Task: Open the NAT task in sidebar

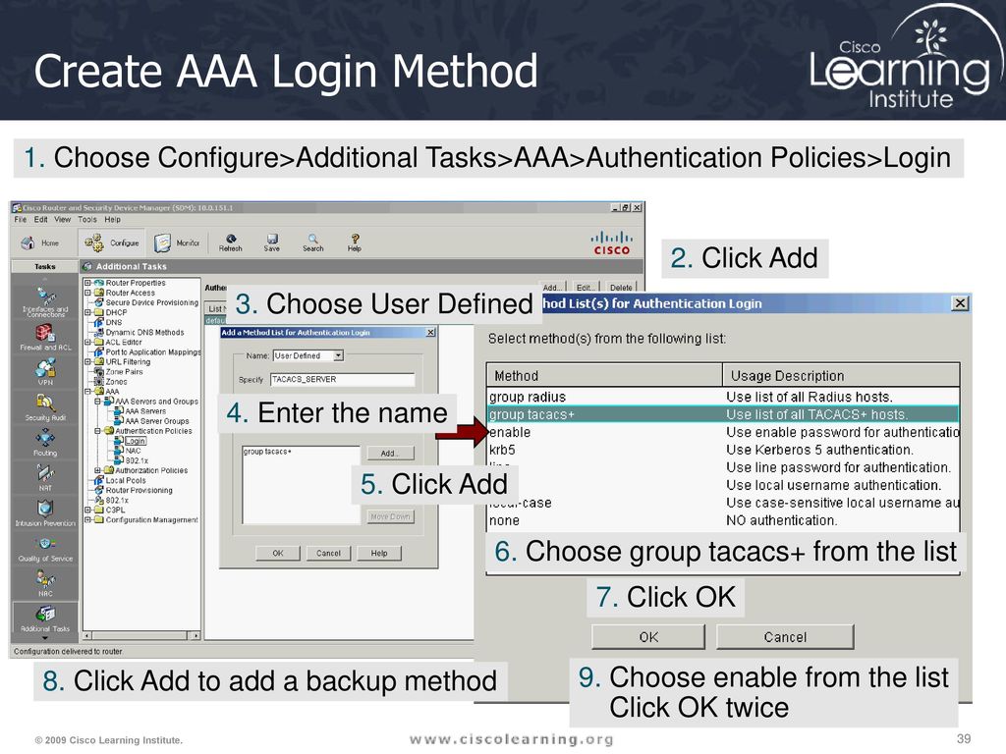Action: [45, 478]
